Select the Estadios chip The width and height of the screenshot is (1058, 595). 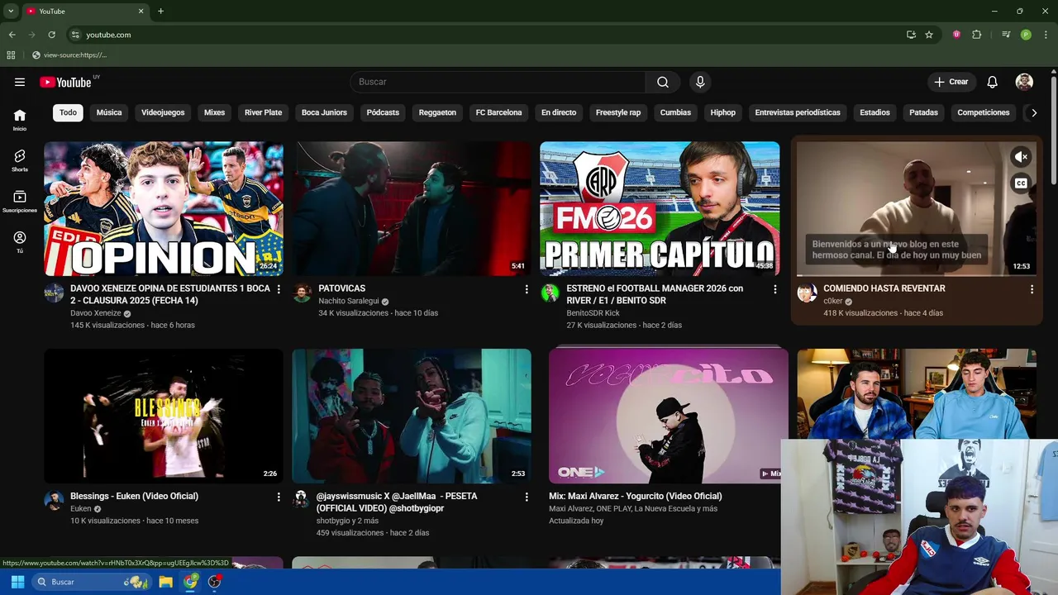pos(875,112)
